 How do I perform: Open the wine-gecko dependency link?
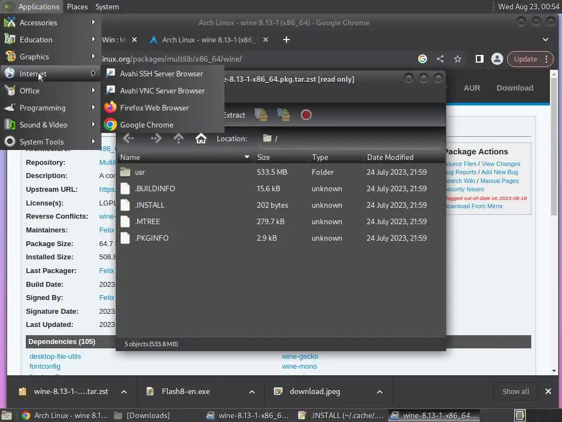tap(300, 356)
